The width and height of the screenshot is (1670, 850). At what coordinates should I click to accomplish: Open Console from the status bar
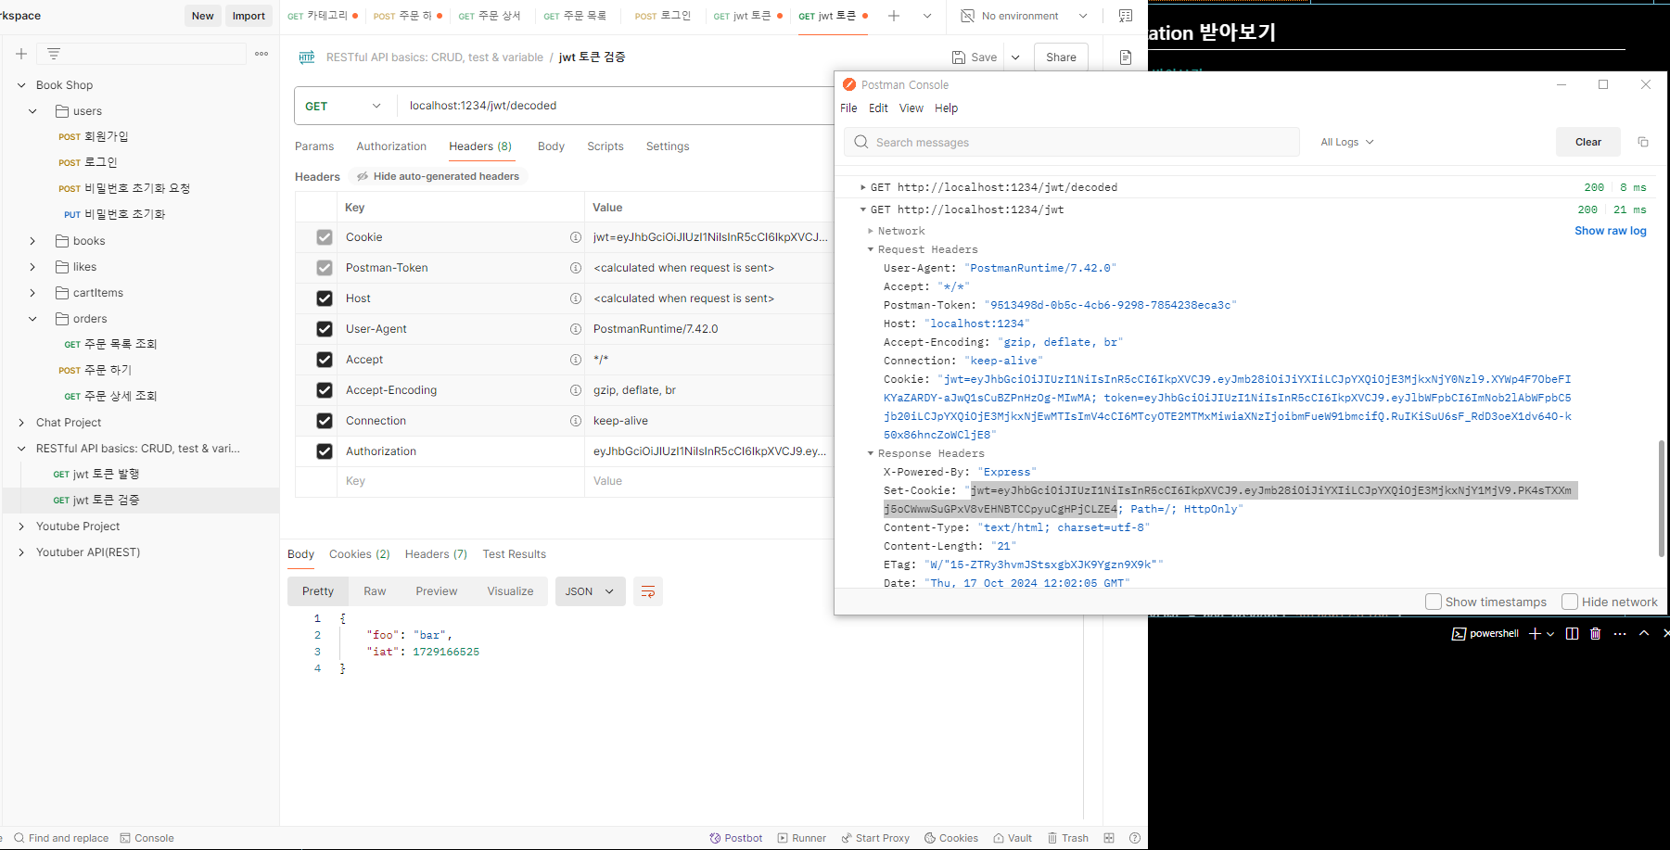pyautogui.click(x=147, y=838)
